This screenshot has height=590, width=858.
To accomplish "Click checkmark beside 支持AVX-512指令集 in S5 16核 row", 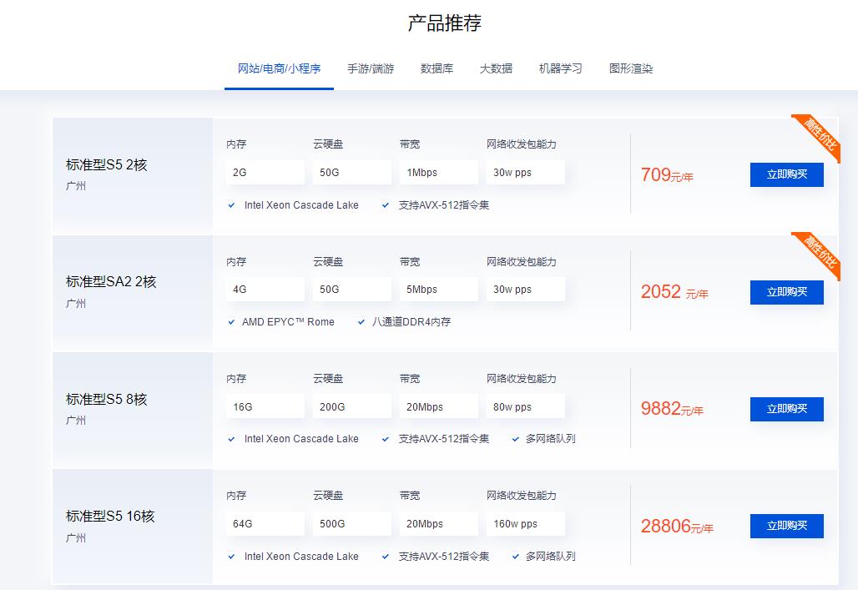I will (x=386, y=557).
